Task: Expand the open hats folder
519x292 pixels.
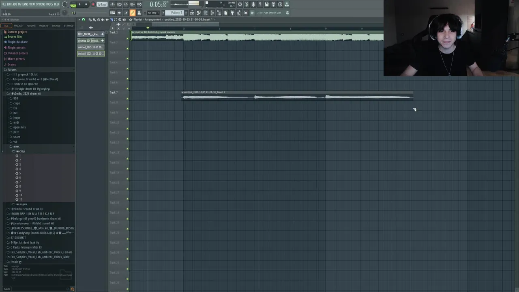Action: (19, 127)
